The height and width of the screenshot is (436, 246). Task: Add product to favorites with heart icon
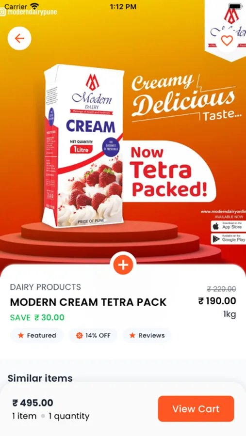click(227, 41)
